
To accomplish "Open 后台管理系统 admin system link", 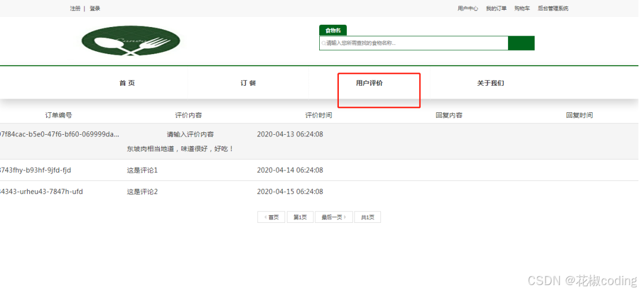I will tap(553, 9).
